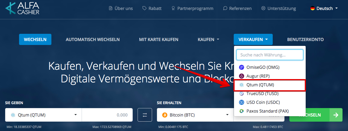Viewport: 348px width, 131px height.
Task: Click the Suche nach Währung search field
Action: 270,55
